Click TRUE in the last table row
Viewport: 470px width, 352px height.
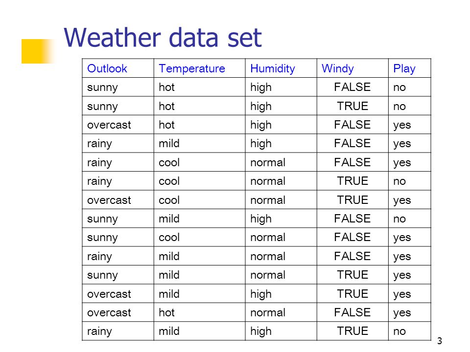coord(352,331)
